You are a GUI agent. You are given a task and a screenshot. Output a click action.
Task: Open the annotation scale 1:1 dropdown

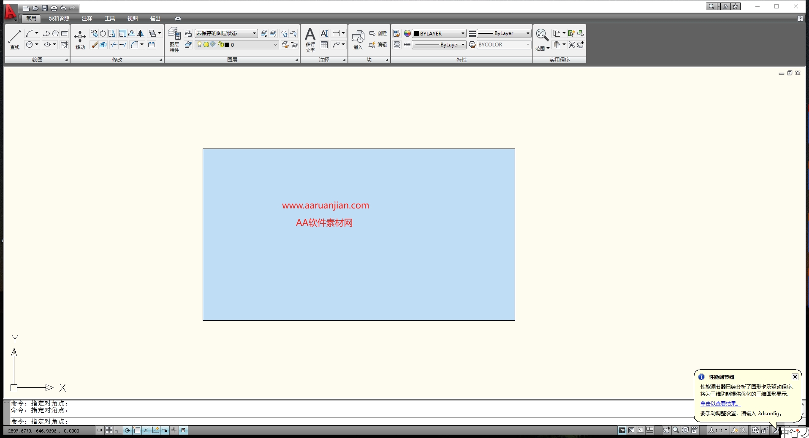726,430
